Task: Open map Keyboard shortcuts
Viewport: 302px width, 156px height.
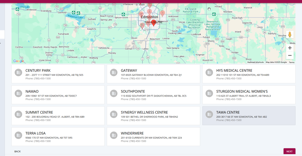Action: 255,62
